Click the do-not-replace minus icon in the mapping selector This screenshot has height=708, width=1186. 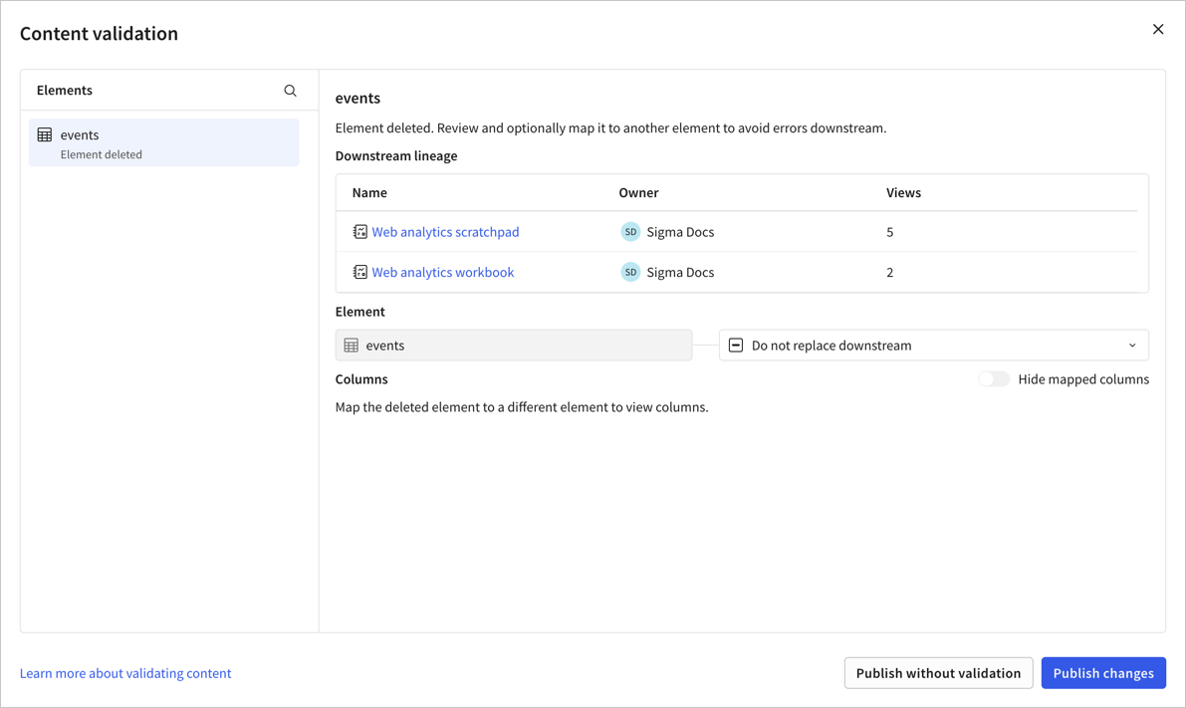click(x=735, y=345)
